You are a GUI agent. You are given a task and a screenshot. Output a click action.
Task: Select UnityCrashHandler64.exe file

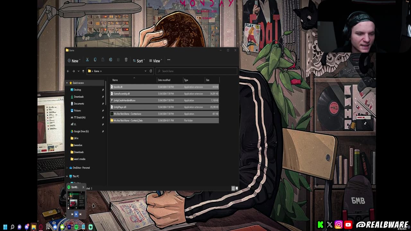tap(164, 100)
